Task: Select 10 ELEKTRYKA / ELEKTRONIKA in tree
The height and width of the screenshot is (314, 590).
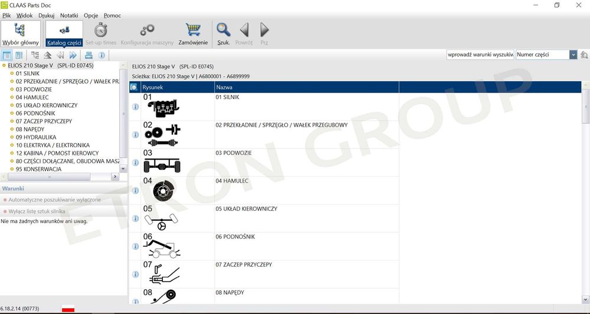Action: click(x=53, y=145)
